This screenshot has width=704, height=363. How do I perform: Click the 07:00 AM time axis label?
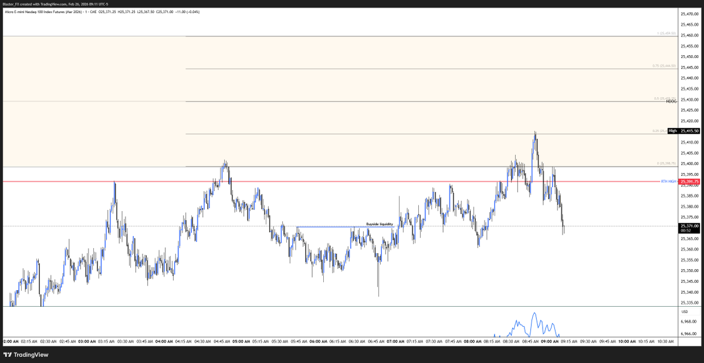click(395, 341)
